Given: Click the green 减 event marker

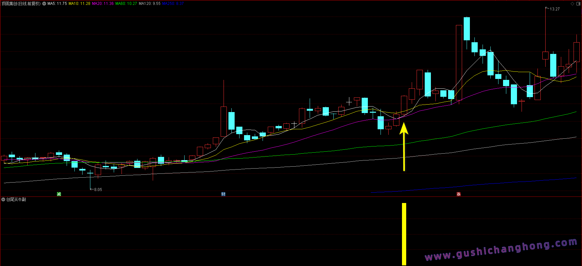Looking at the screenshot, I should pos(59,194).
